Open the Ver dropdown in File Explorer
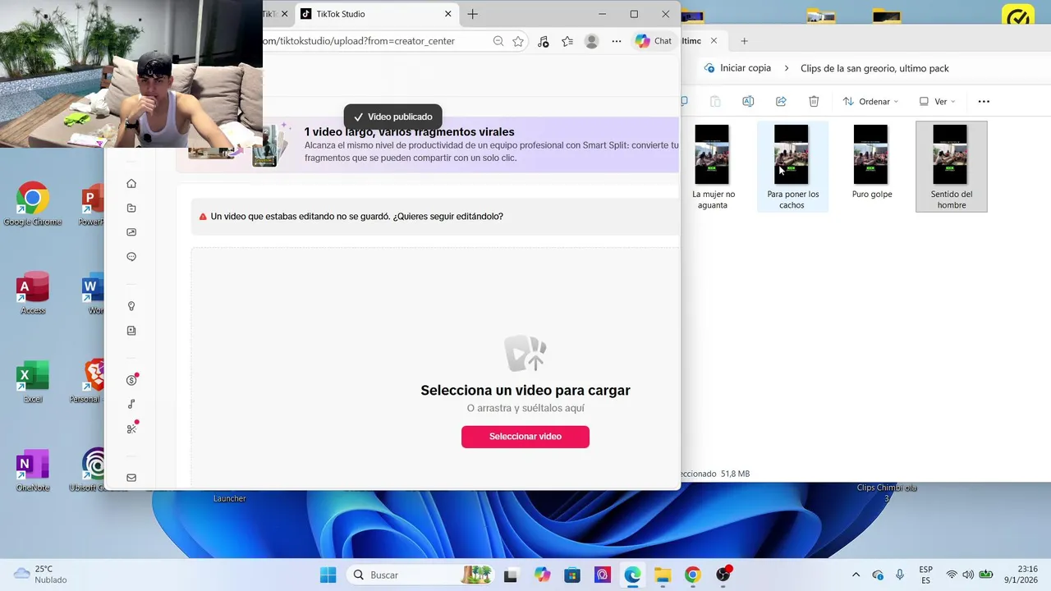 tap(937, 102)
